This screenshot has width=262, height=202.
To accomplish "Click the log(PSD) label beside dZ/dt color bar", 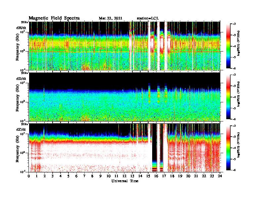I will 239,145.
